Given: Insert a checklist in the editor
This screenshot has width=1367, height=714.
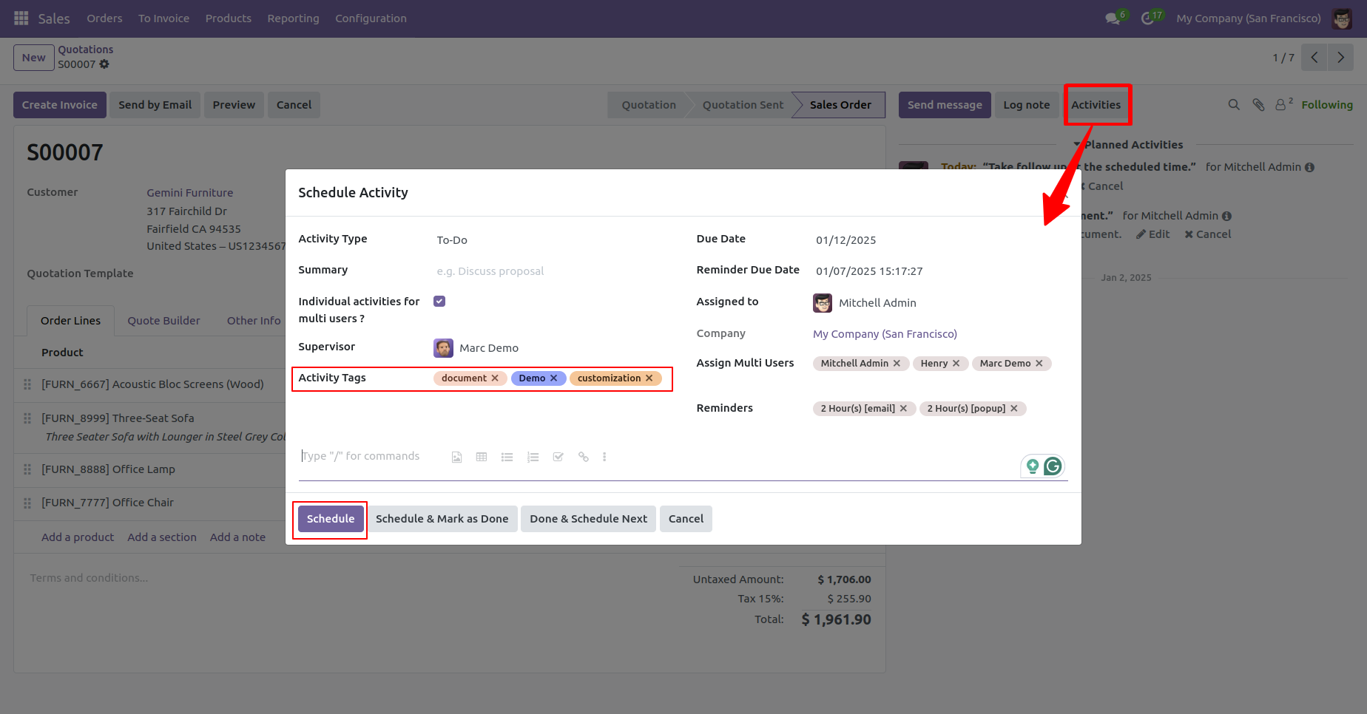Looking at the screenshot, I should [558, 457].
